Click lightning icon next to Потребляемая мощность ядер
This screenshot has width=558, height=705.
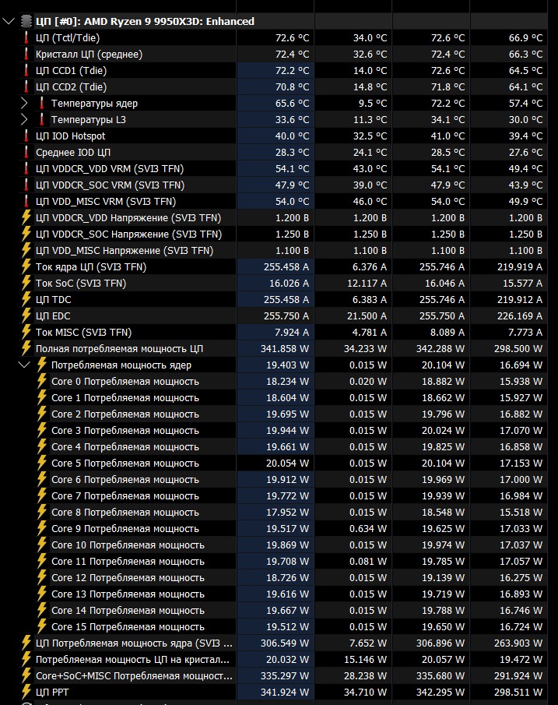[42, 365]
